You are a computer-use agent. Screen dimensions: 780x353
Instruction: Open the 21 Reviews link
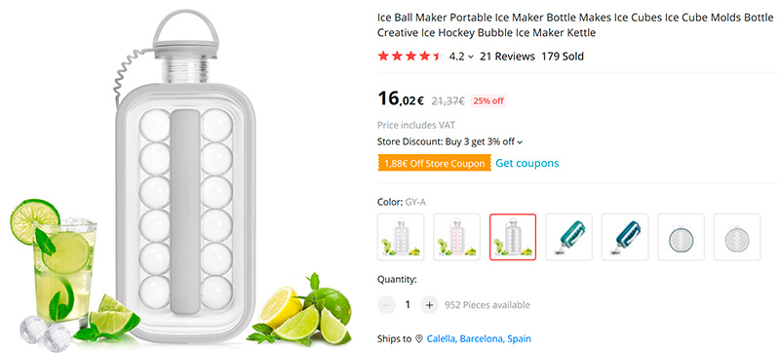pyautogui.click(x=507, y=57)
